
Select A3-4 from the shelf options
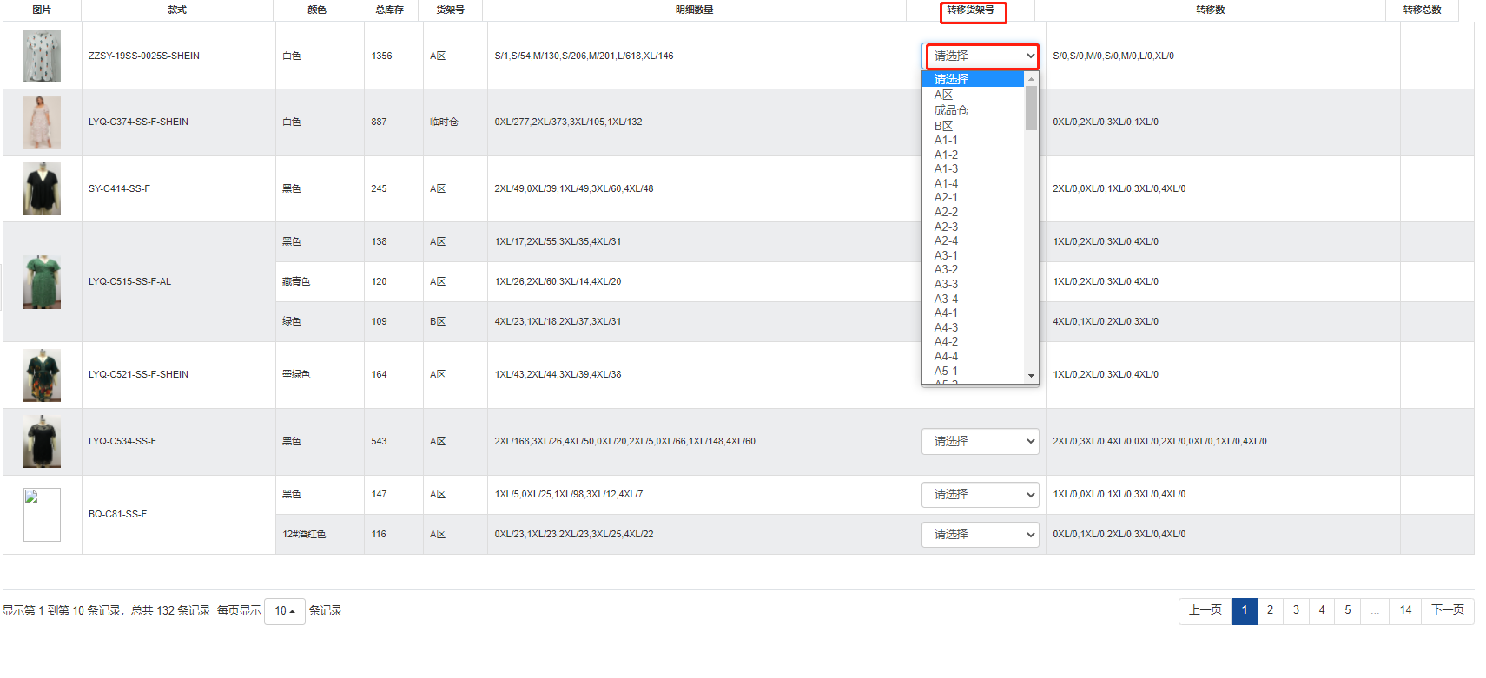point(946,299)
